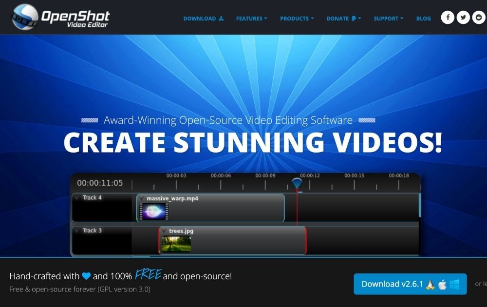Expand the Track 3 menu arrow
This screenshot has height=307, width=487.
[x=77, y=230]
